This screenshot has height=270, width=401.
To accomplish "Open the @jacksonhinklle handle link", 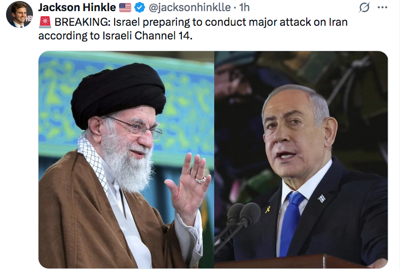I will pos(190,8).
